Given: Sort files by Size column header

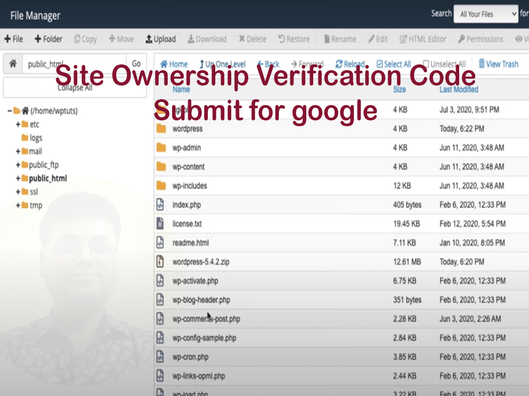Looking at the screenshot, I should click(x=399, y=90).
